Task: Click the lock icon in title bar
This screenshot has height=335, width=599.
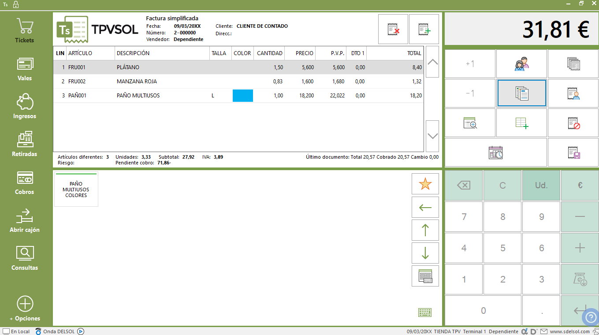Action: click(x=16, y=4)
